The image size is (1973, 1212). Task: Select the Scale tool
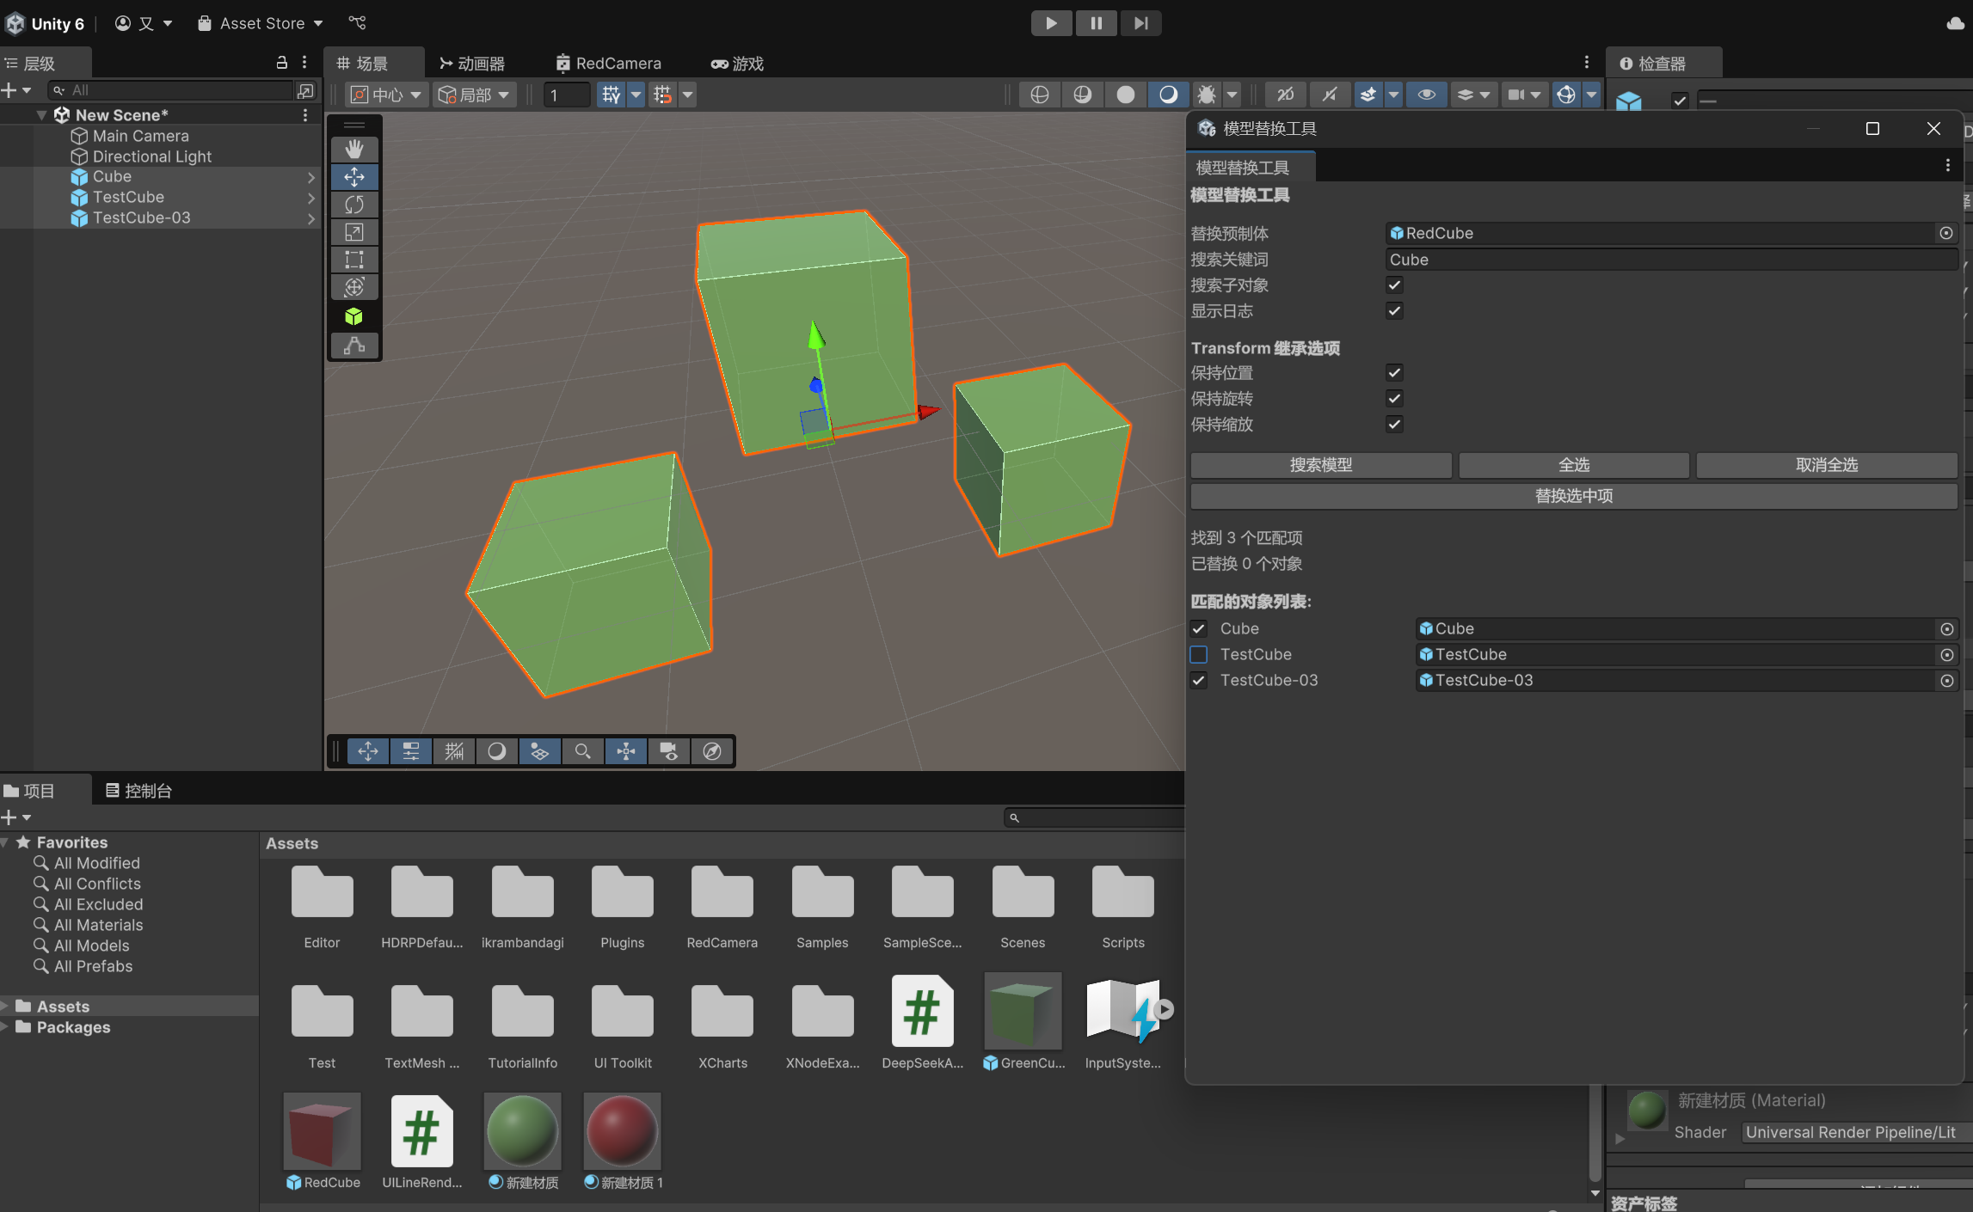coord(353,232)
